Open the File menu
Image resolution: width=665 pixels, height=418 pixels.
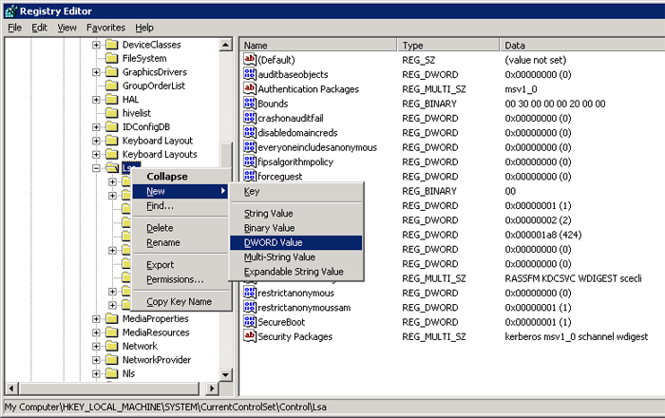(x=15, y=28)
